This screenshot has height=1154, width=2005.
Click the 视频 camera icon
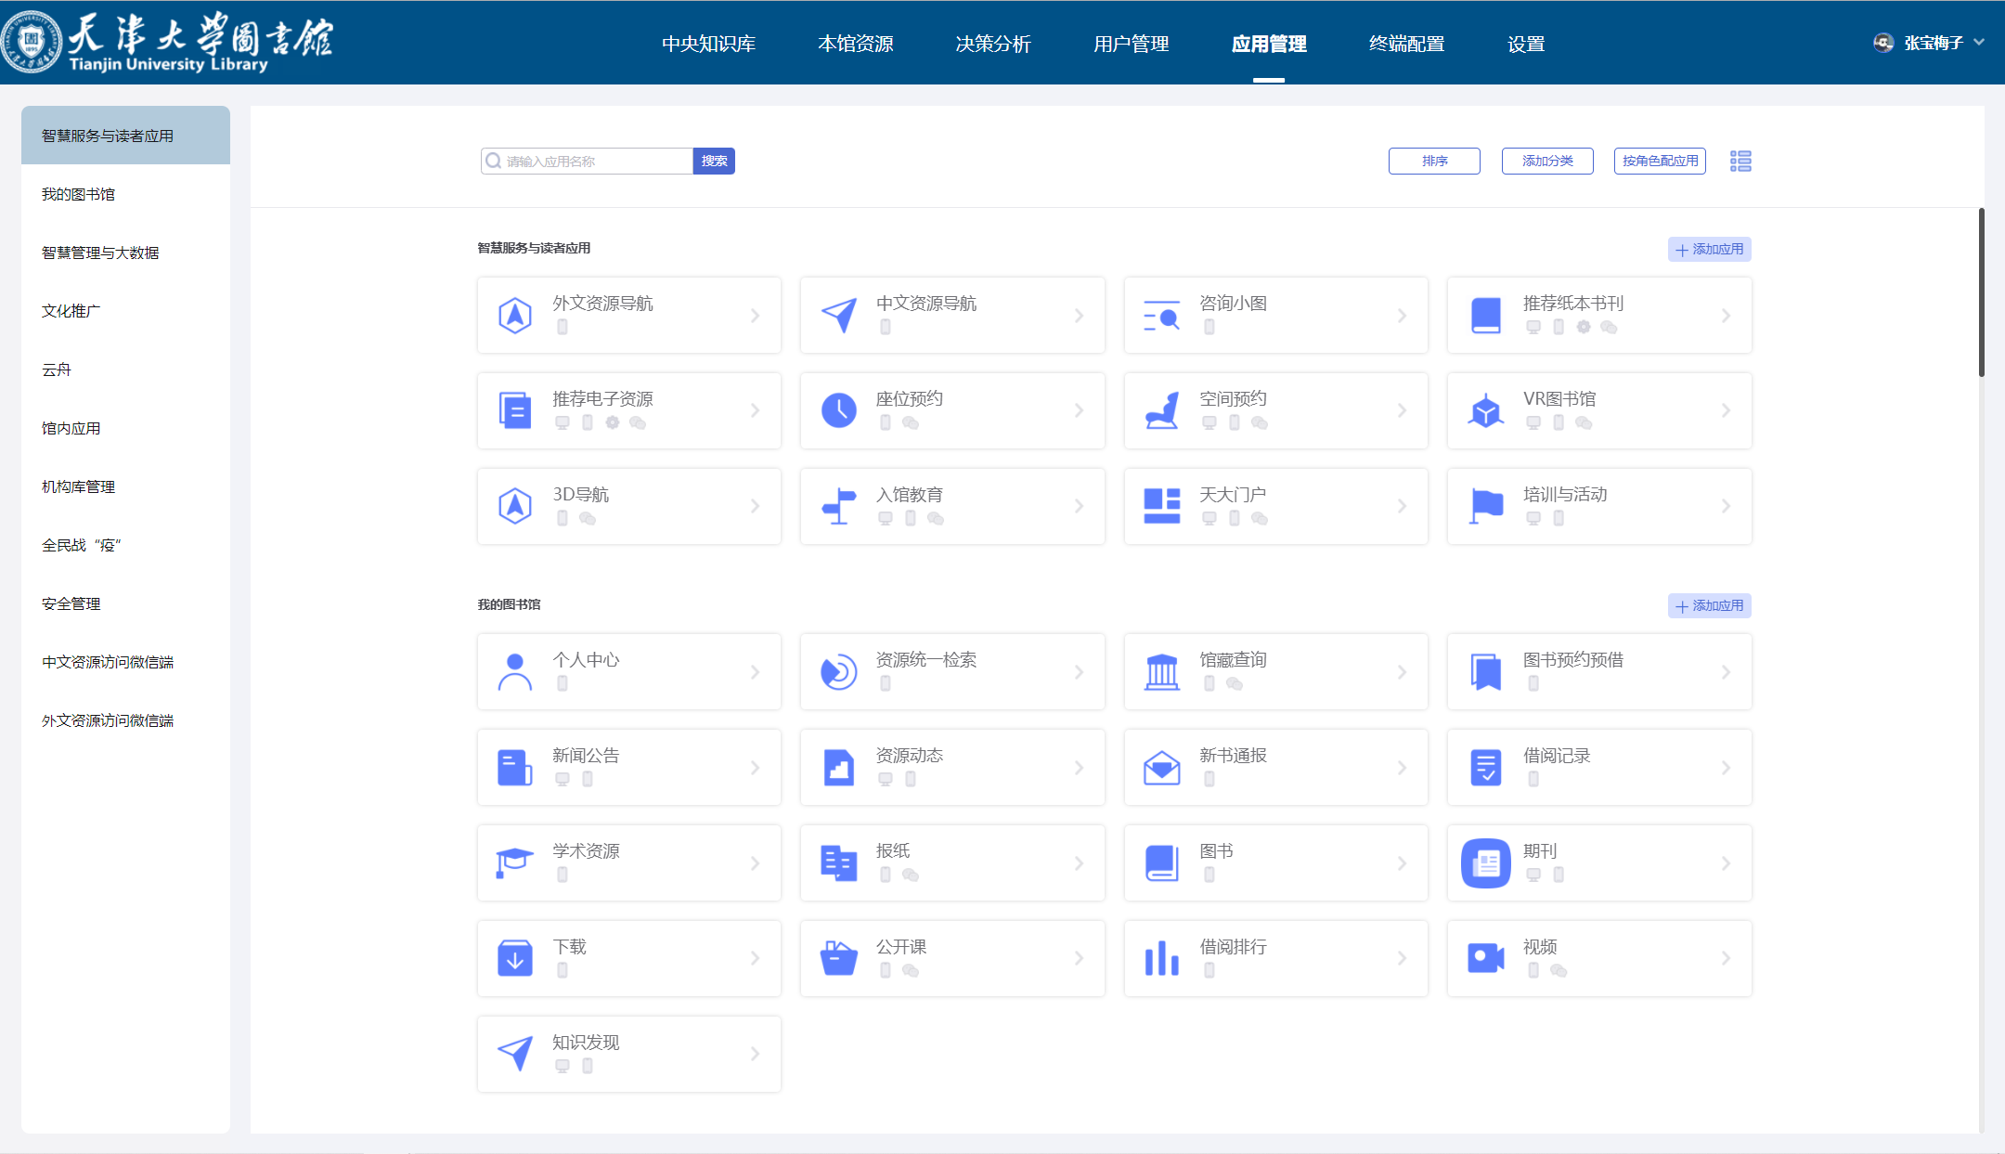(1485, 958)
